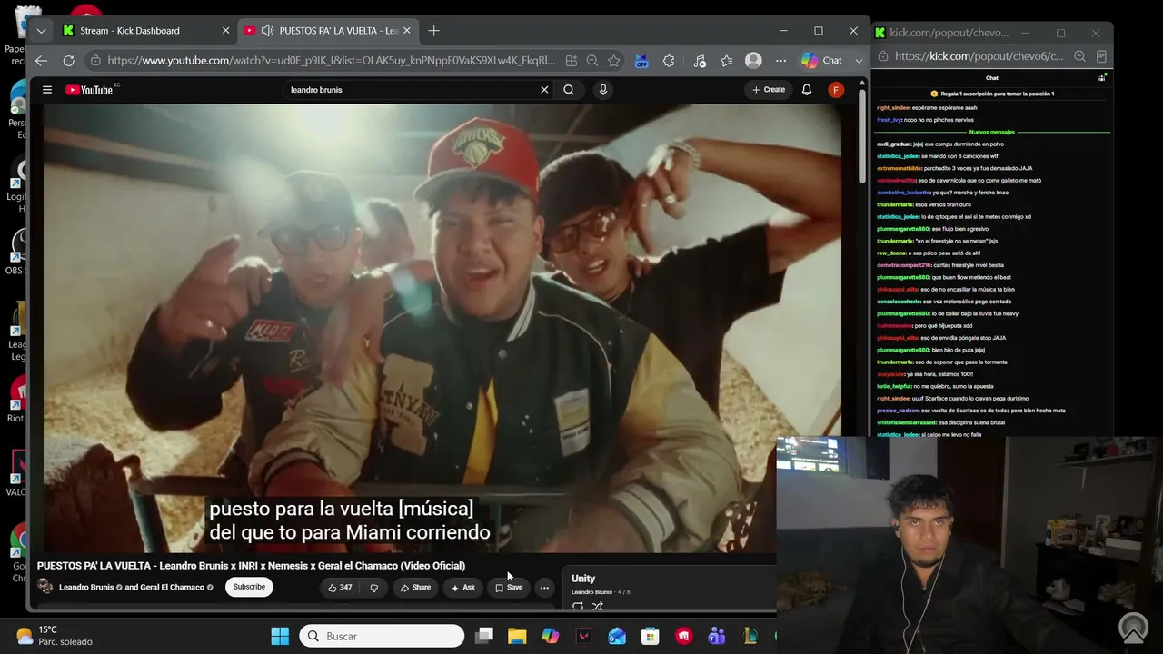Open Valorant from the taskbar
Screen dimensions: 1163x654
point(584,636)
